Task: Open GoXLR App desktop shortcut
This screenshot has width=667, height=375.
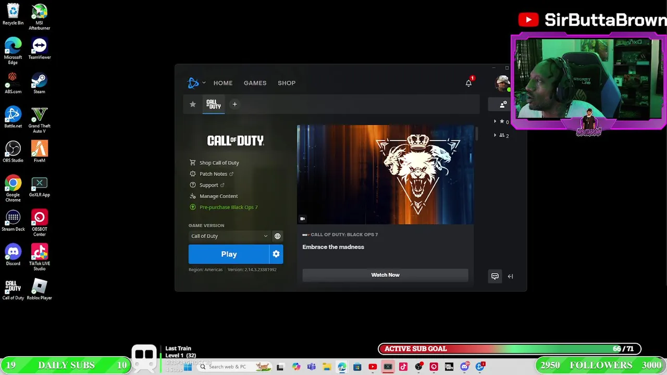Action: pyautogui.click(x=40, y=186)
